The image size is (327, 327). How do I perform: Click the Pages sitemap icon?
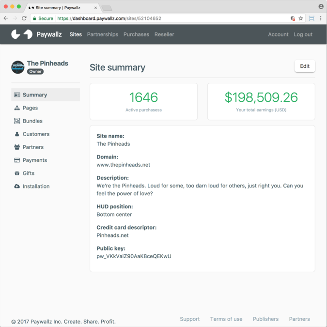(x=17, y=108)
